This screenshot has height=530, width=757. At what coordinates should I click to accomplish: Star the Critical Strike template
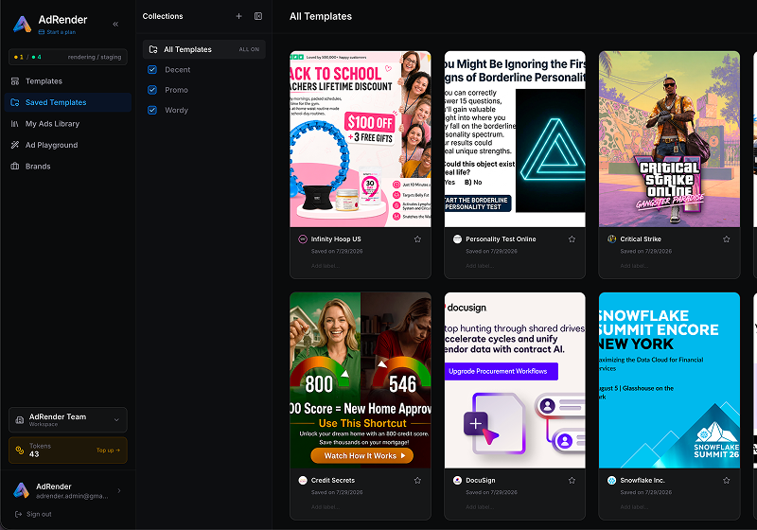tap(727, 238)
